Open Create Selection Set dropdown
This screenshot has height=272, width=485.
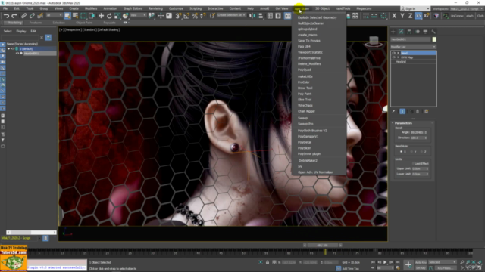(231, 15)
